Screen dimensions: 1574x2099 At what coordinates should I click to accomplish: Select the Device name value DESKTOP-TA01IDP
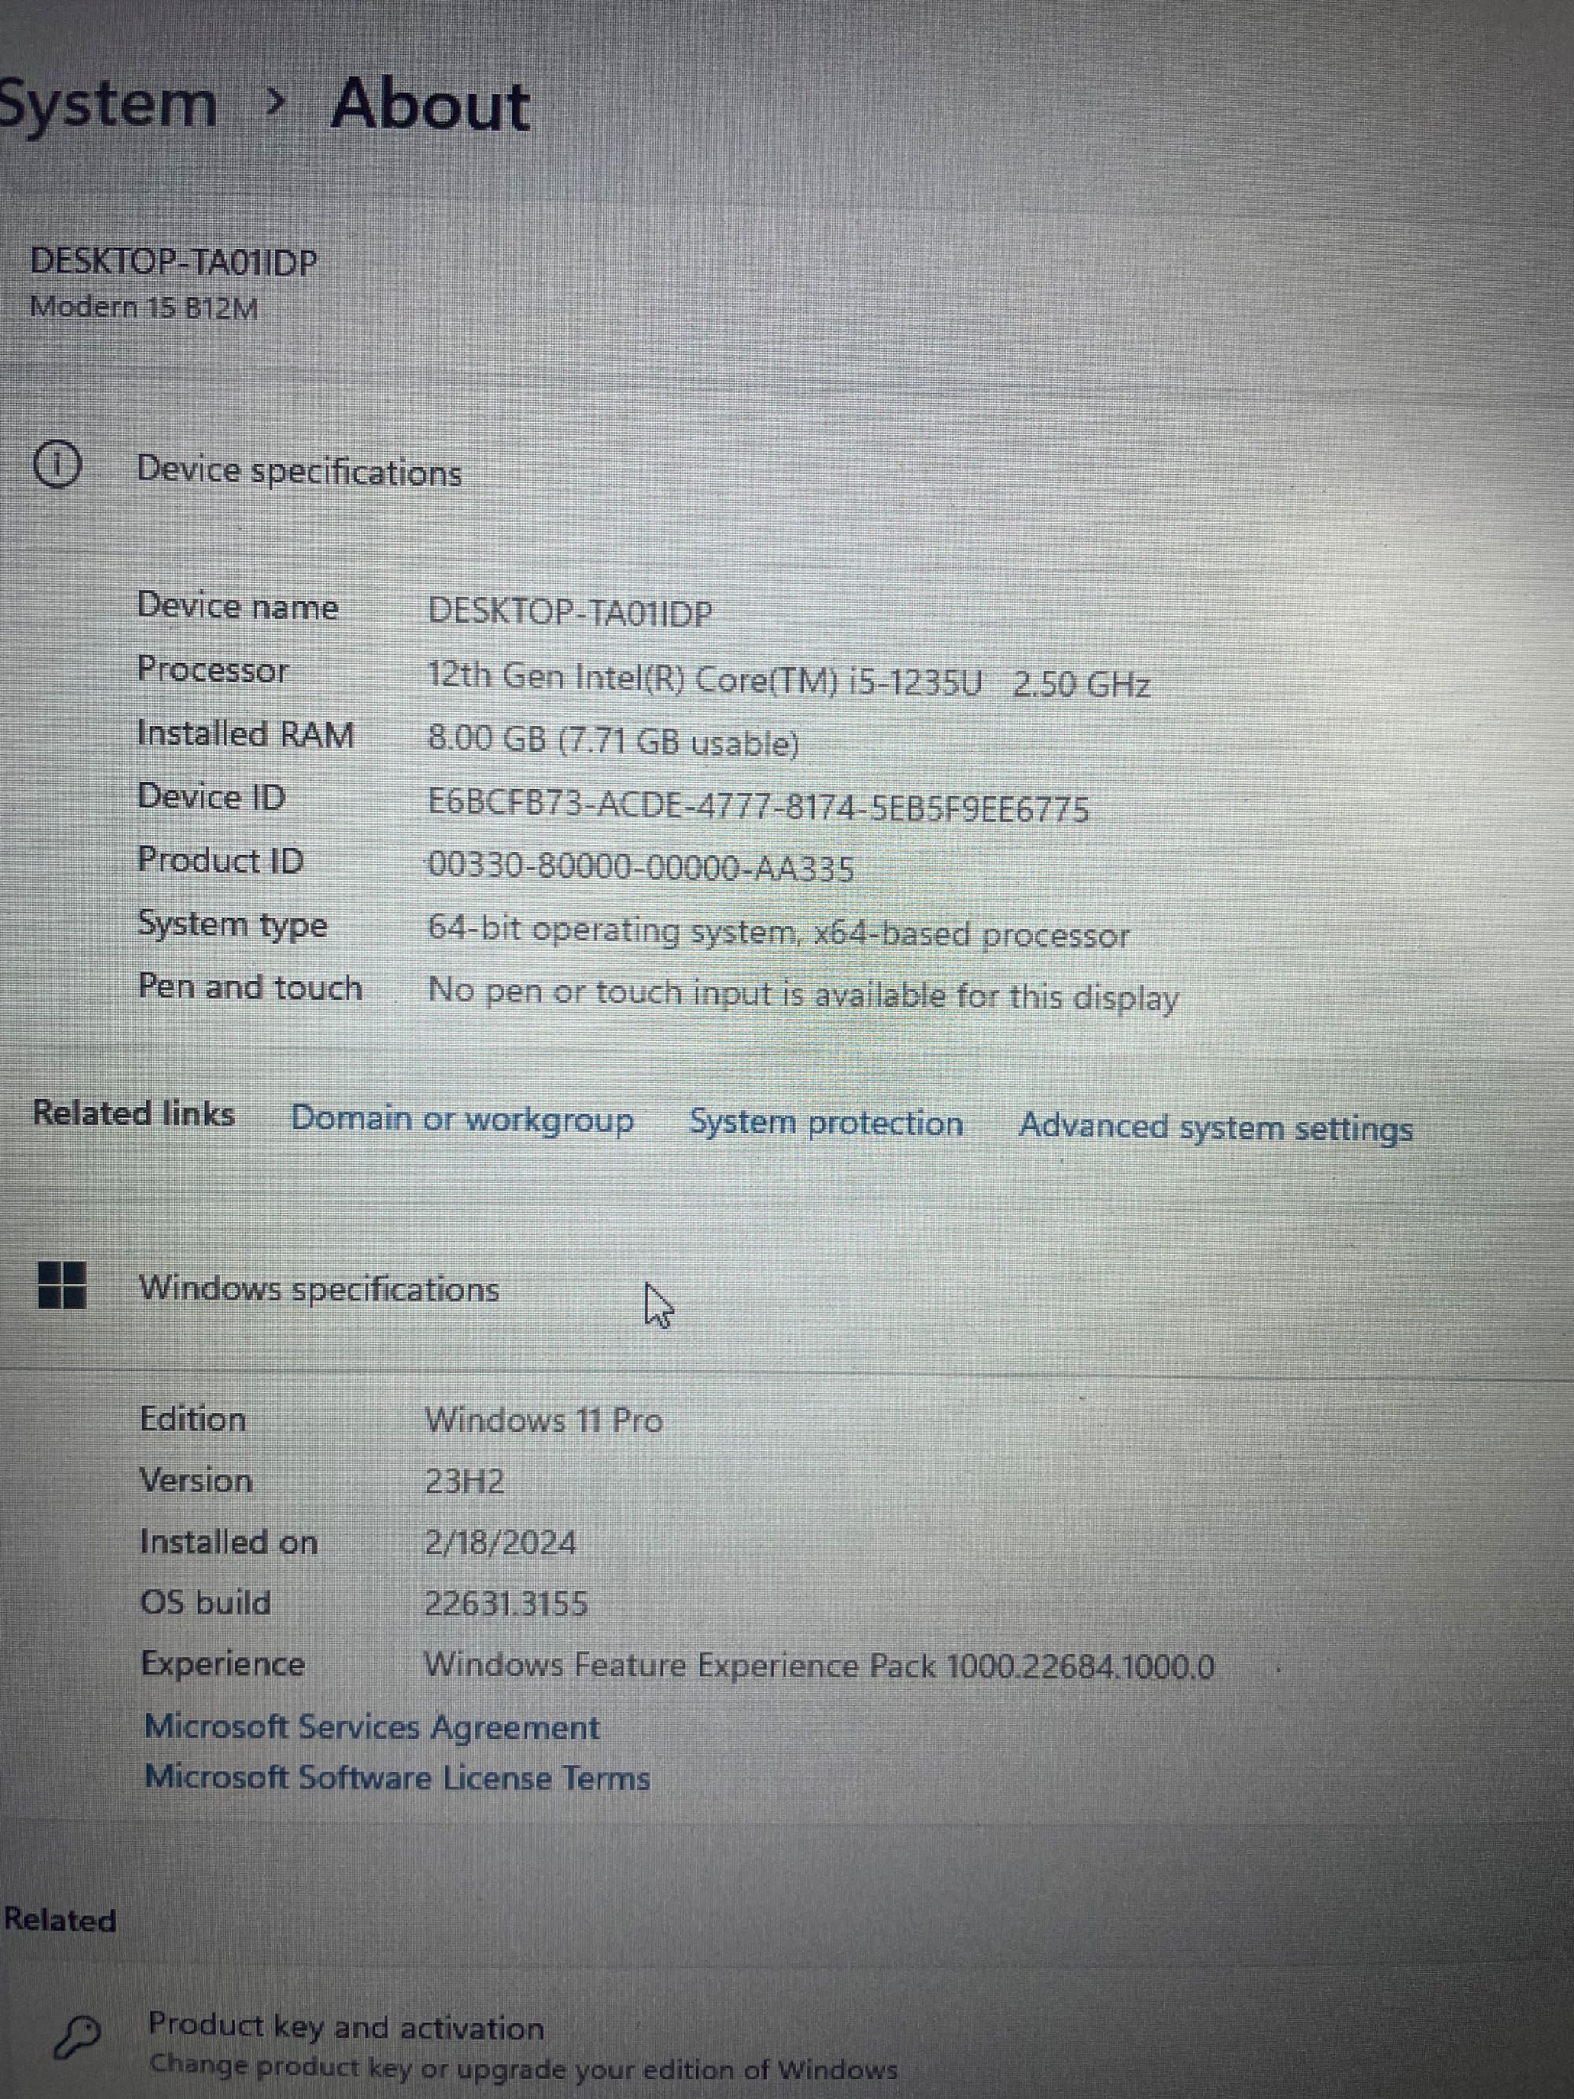coord(571,612)
